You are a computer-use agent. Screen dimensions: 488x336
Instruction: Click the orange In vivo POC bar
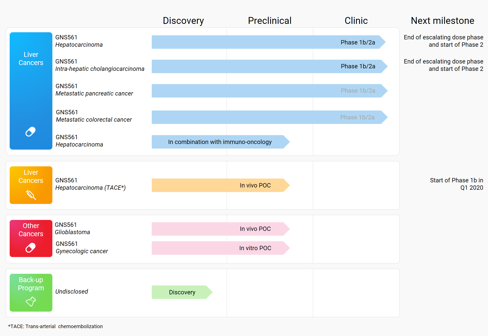(221, 185)
